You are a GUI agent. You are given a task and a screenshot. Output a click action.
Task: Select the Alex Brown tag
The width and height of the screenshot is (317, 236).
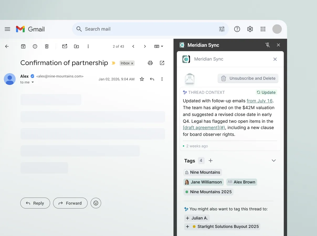click(241, 182)
